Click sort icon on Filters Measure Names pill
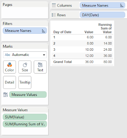The width and height of the screenshot is (127, 138). [43, 31]
